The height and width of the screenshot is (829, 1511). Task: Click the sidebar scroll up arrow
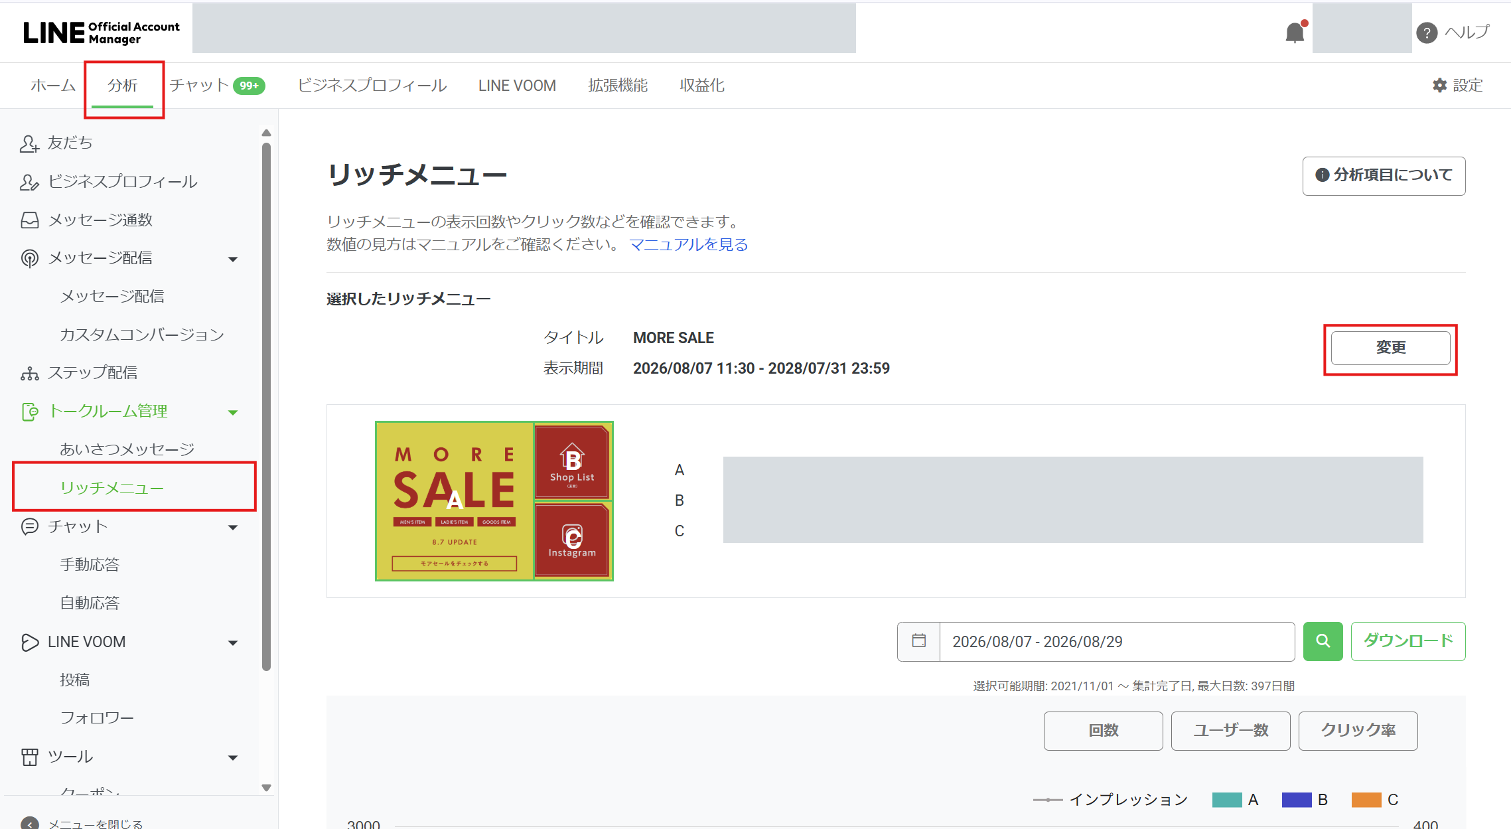[x=266, y=133]
